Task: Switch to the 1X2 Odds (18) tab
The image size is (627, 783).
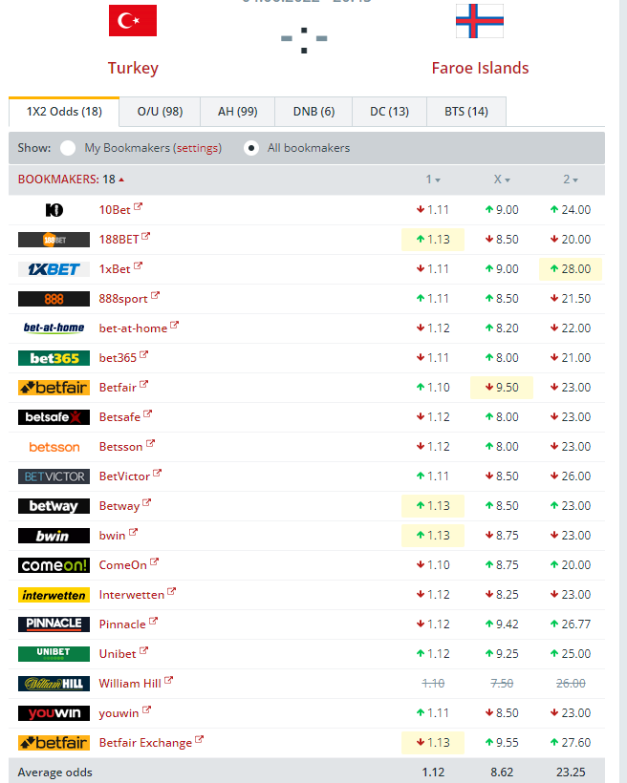Action: (x=64, y=112)
